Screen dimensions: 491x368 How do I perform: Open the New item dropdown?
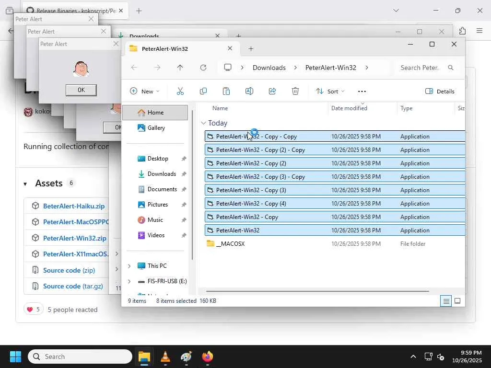pos(145,91)
